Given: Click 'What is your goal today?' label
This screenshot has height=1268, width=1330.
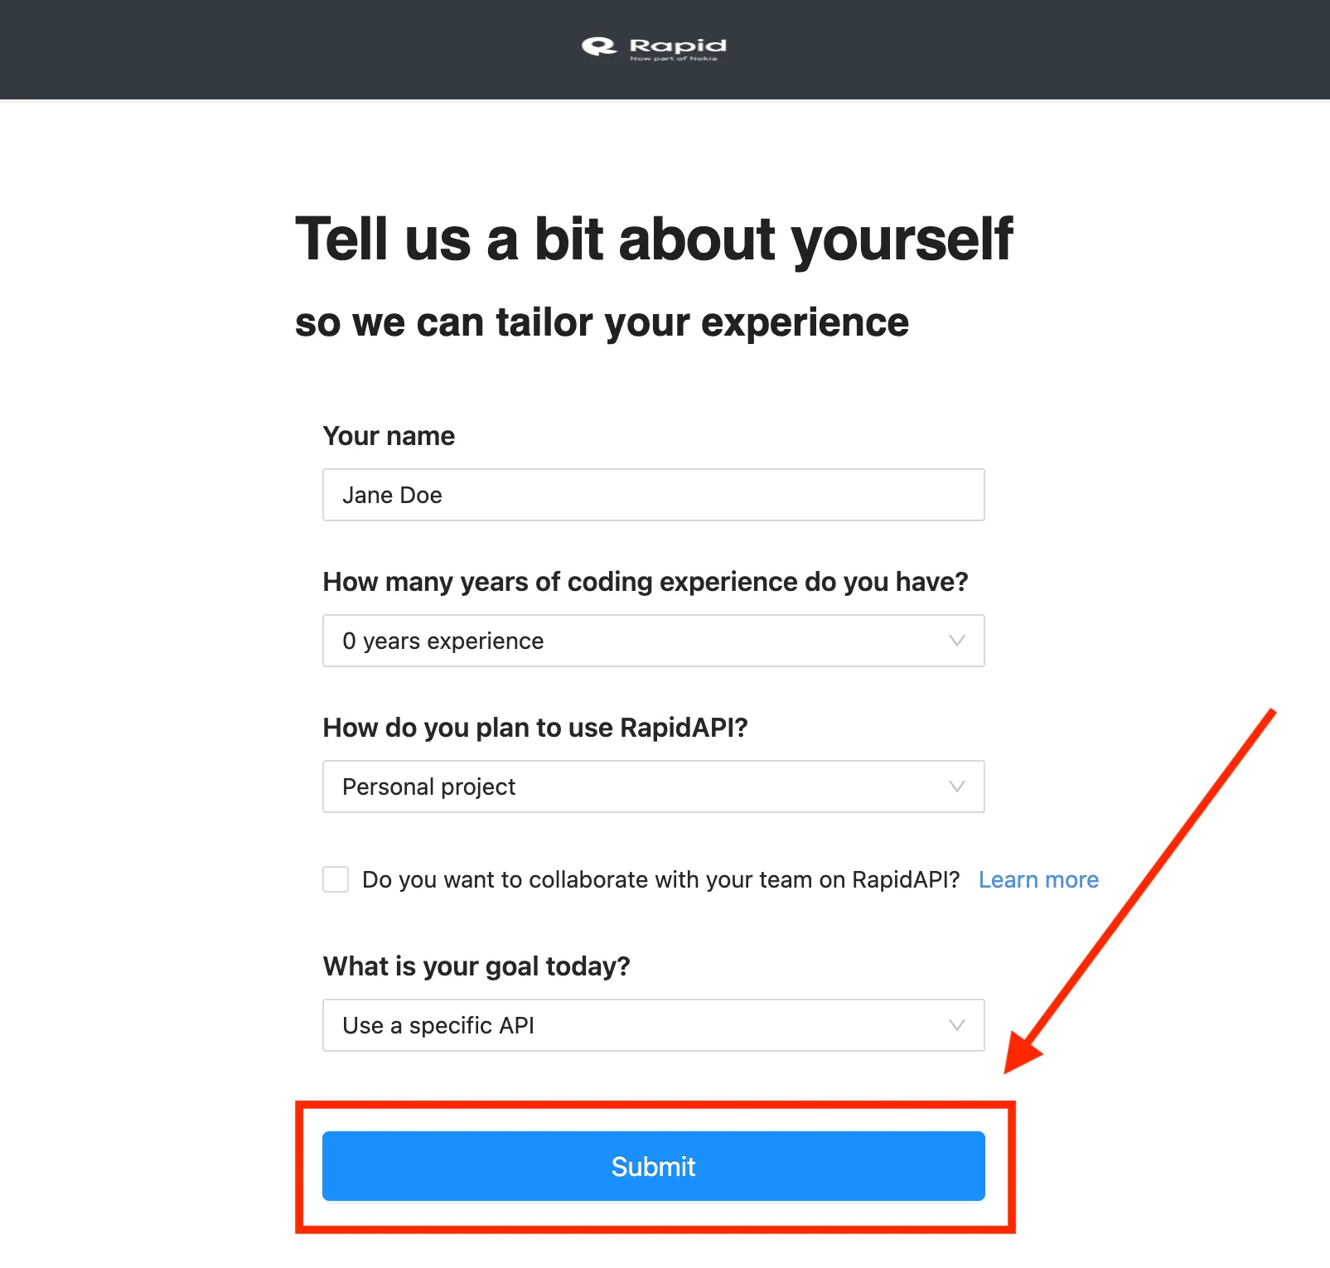Looking at the screenshot, I should point(476,966).
